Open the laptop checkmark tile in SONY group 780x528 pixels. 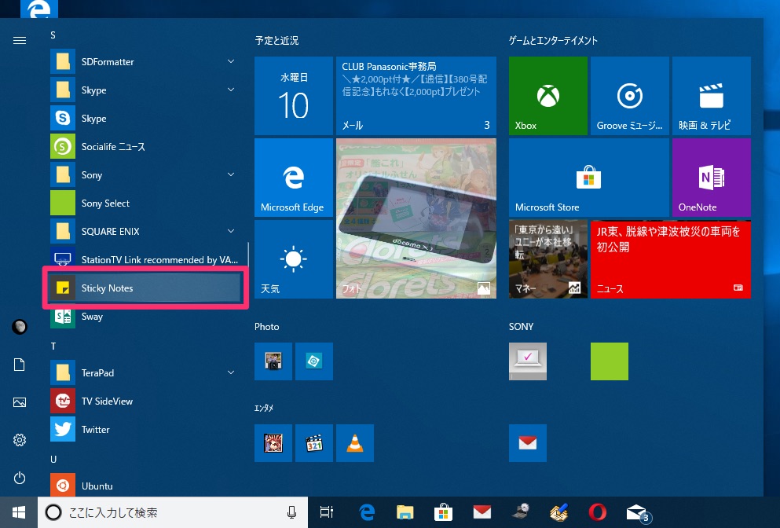click(x=527, y=361)
